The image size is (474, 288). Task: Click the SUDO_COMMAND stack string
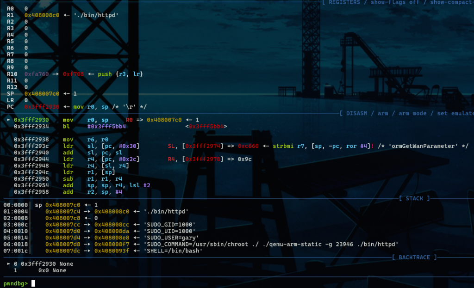(x=271, y=244)
